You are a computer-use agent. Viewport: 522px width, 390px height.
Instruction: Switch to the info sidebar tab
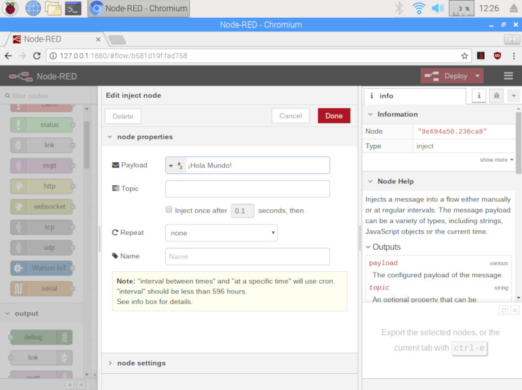click(414, 96)
